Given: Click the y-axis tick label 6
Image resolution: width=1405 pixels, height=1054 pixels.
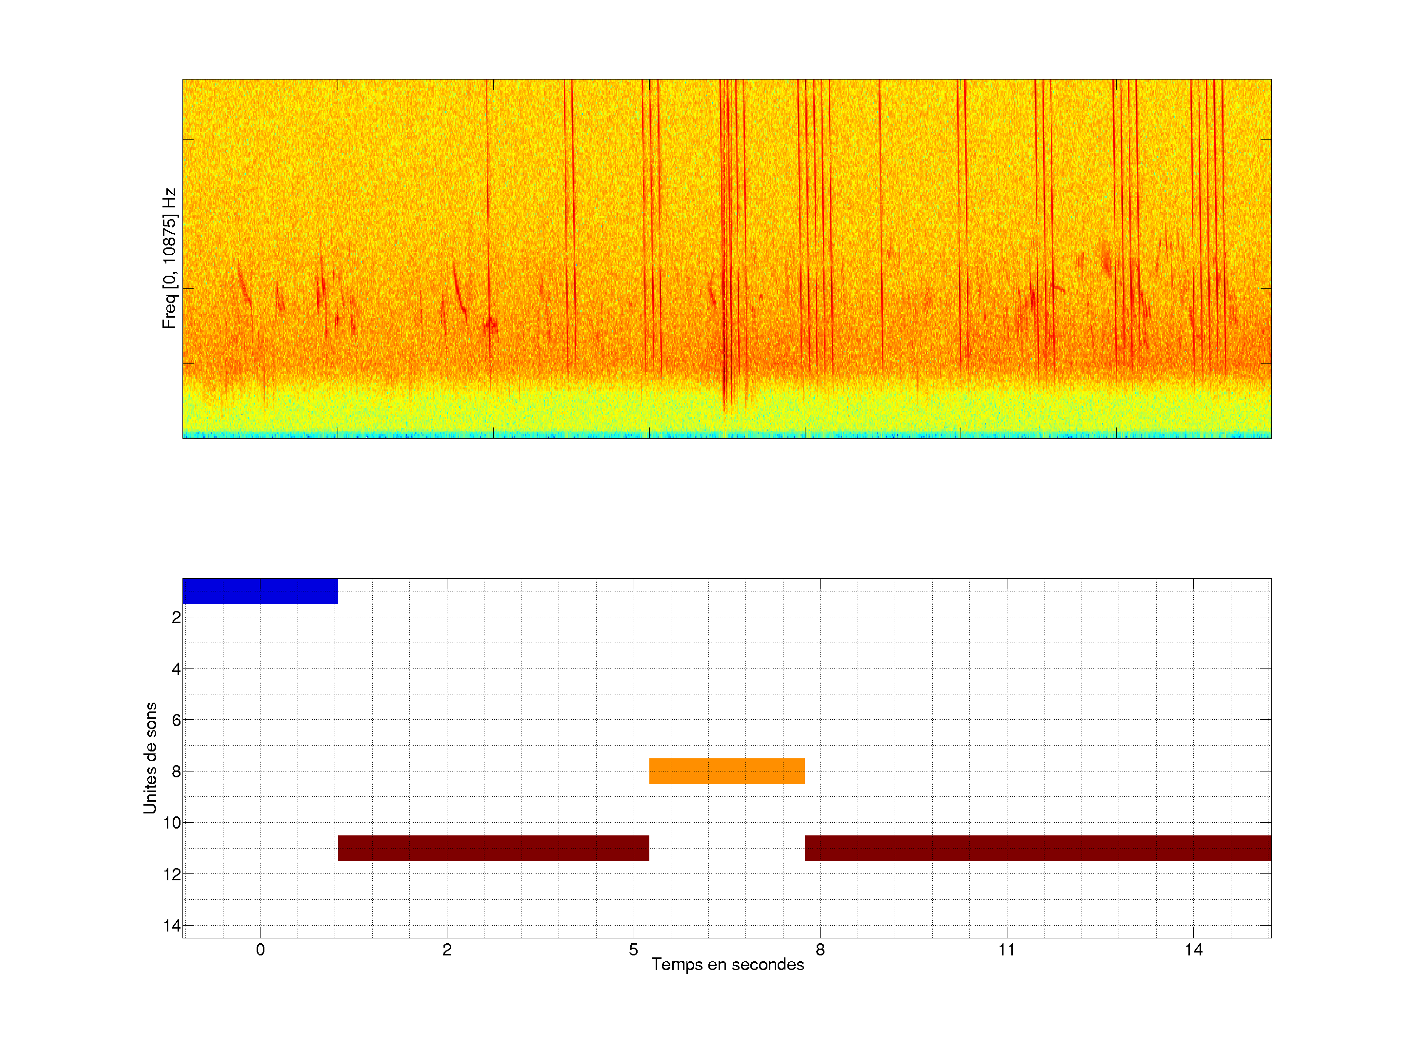Looking at the screenshot, I should click(176, 720).
